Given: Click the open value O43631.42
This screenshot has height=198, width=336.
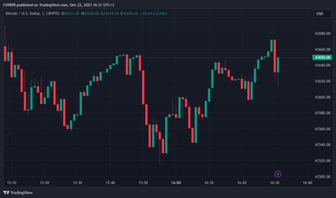Looking at the screenshot, I should pos(72,13).
